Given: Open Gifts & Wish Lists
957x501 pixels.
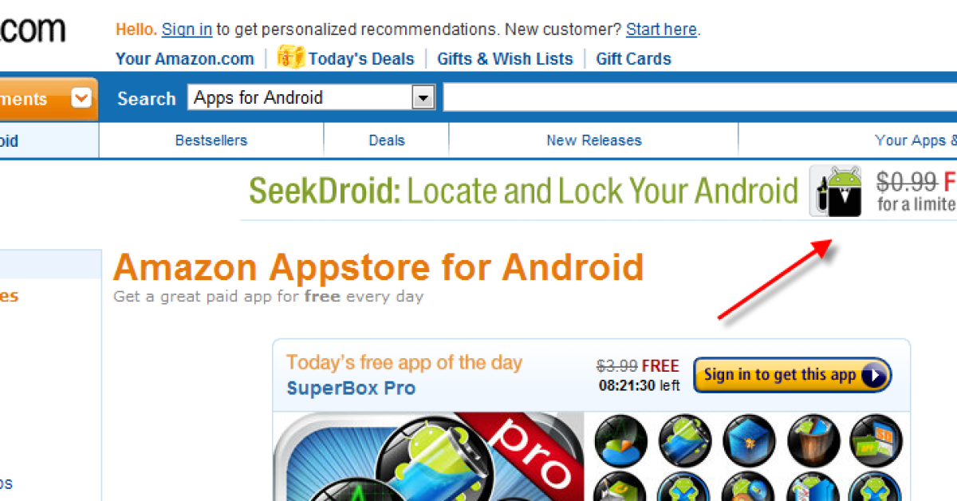Looking at the screenshot, I should (505, 59).
